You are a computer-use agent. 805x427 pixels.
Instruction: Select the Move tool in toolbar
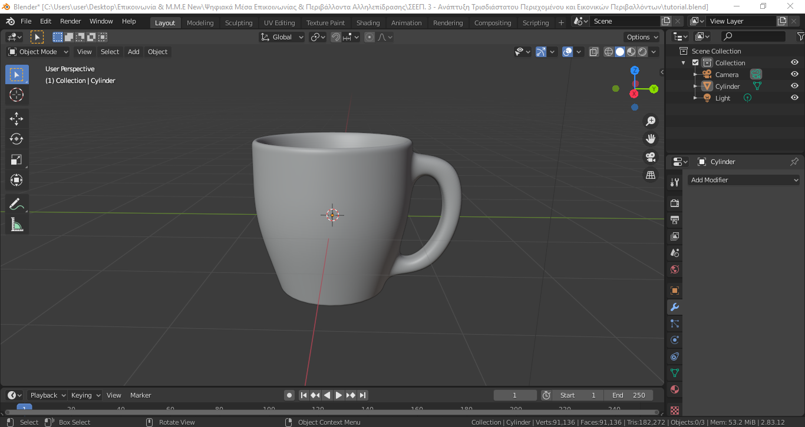pyautogui.click(x=17, y=118)
